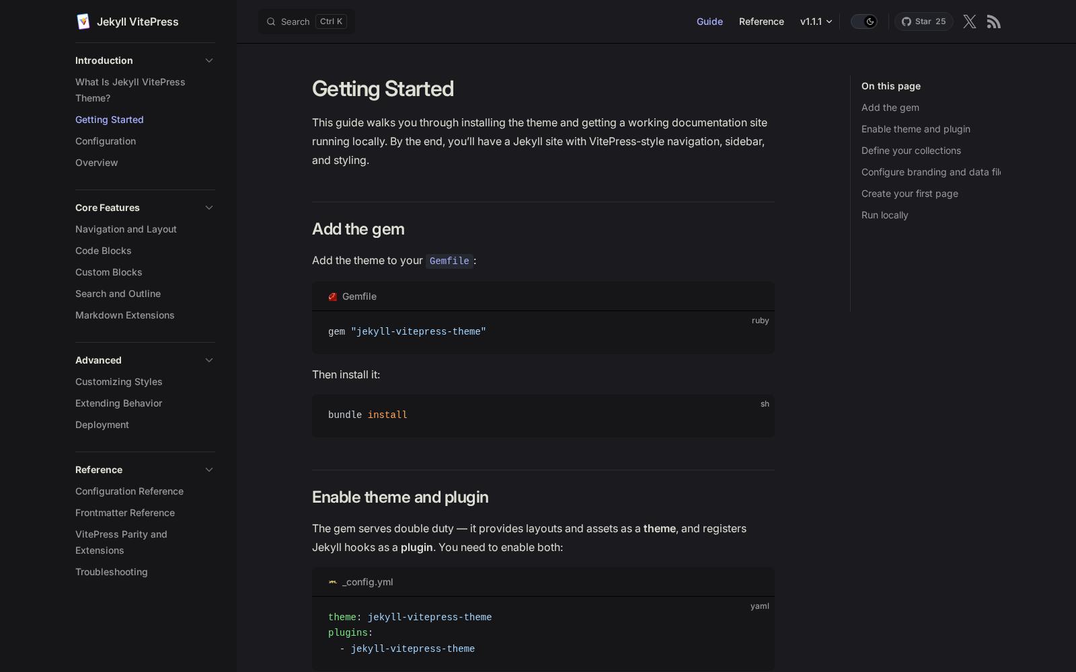Click the Ruby icon beside Gemfile
This screenshot has height=672, width=1076.
click(x=332, y=296)
